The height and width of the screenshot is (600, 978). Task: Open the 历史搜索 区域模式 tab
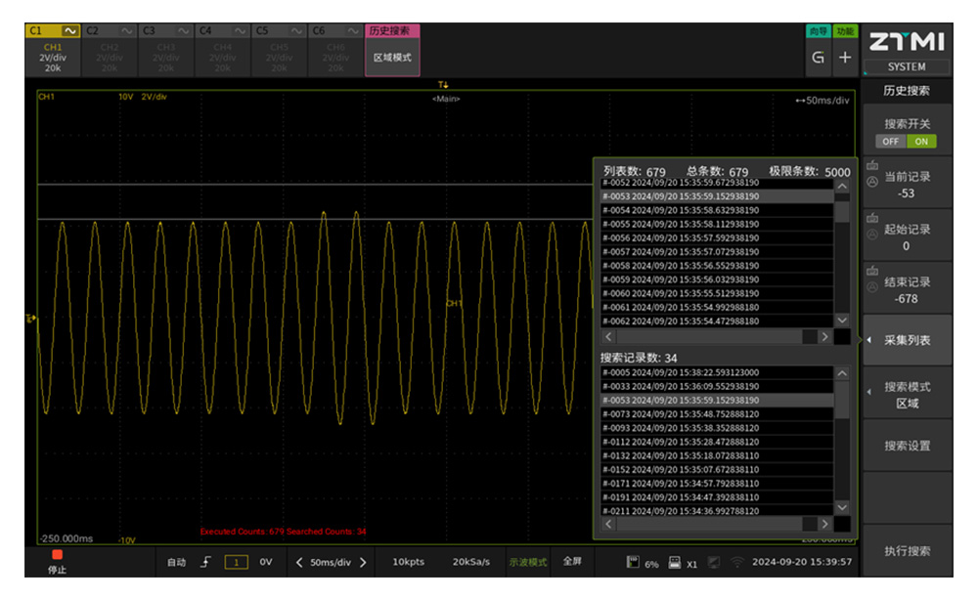[x=392, y=51]
